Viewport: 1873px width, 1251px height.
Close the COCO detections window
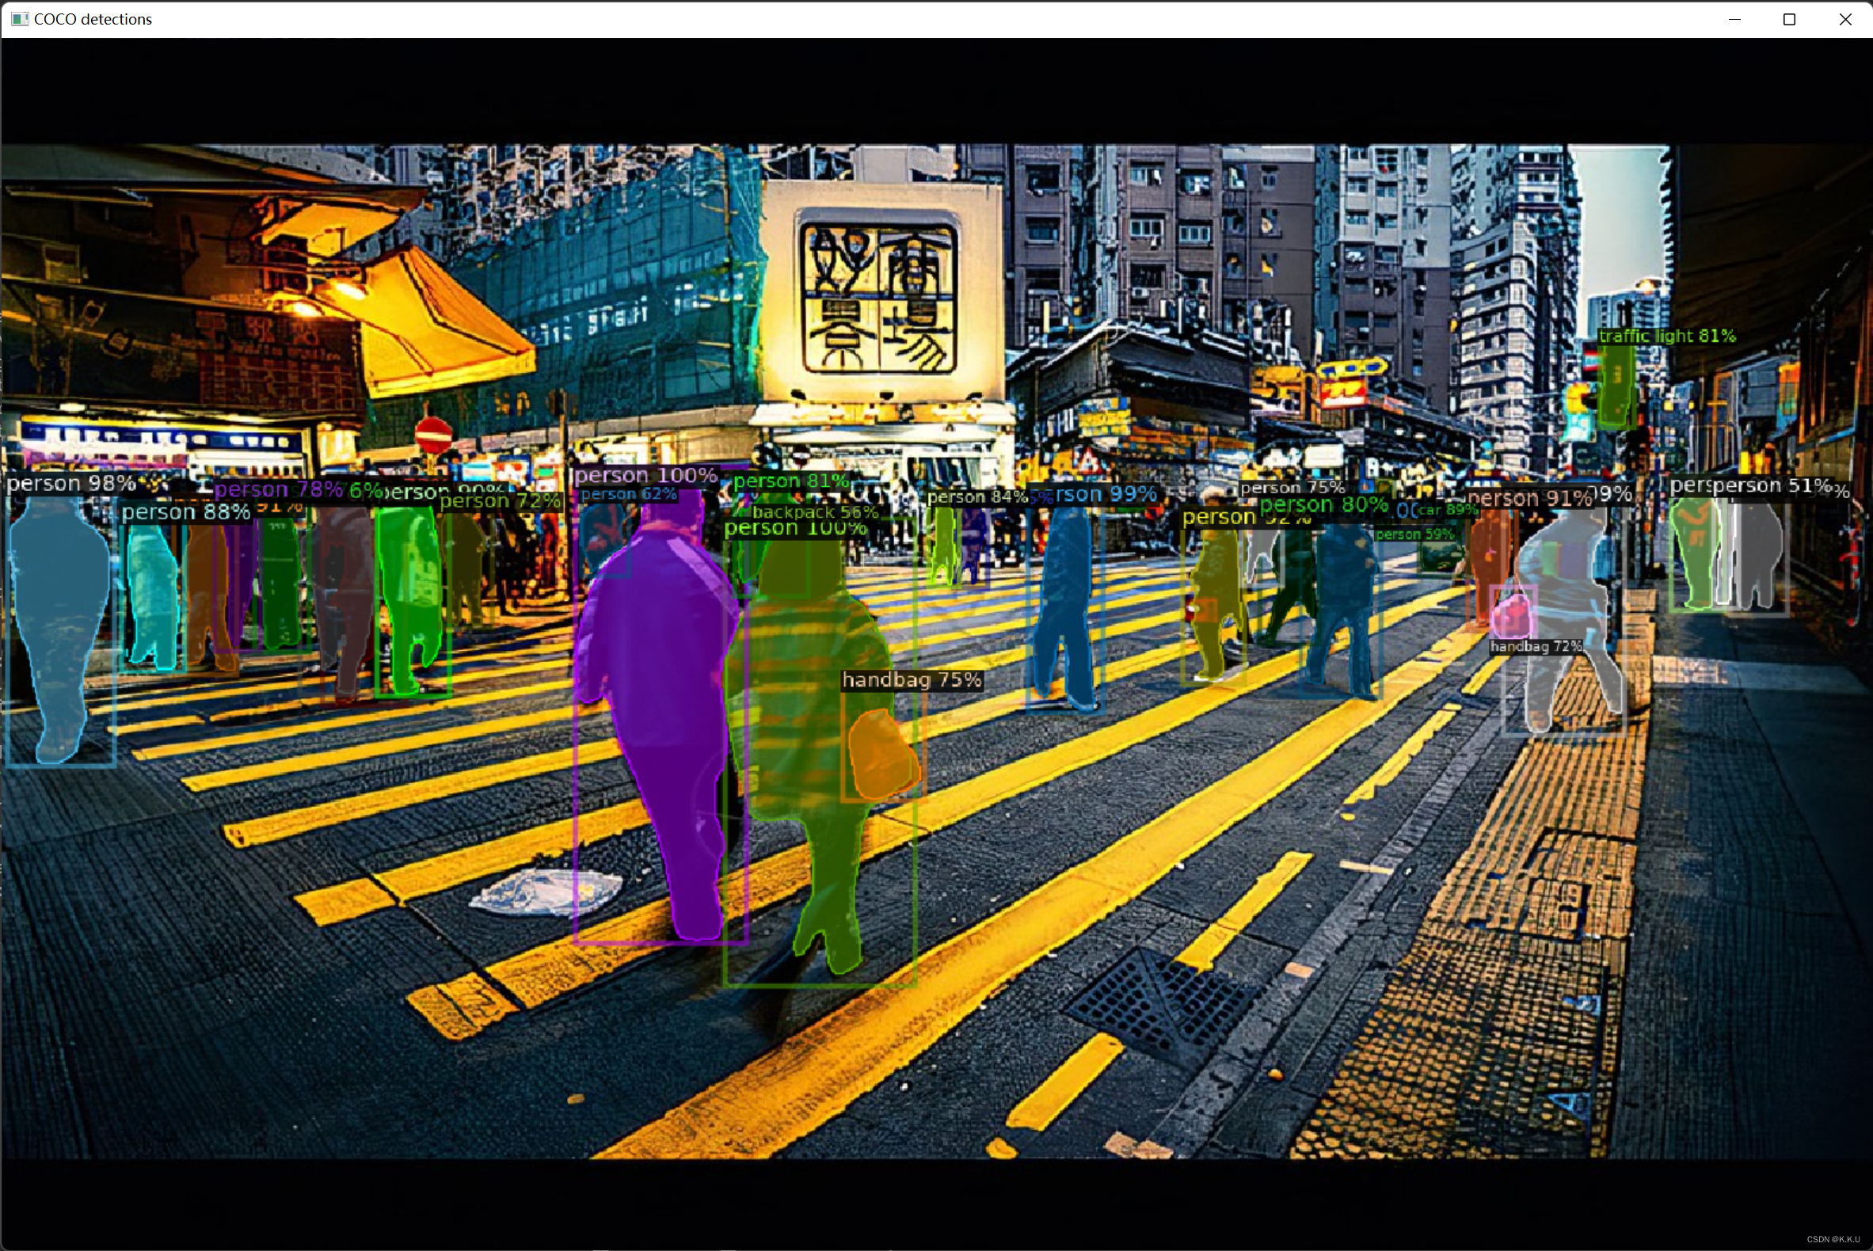(1845, 19)
